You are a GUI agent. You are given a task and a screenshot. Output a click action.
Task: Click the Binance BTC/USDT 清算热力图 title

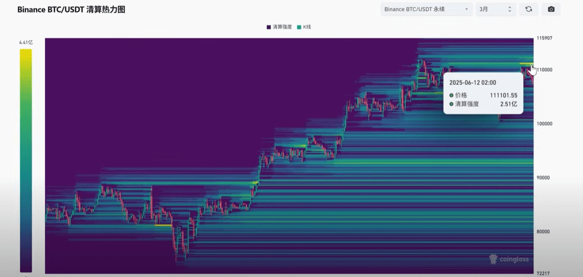(x=71, y=10)
